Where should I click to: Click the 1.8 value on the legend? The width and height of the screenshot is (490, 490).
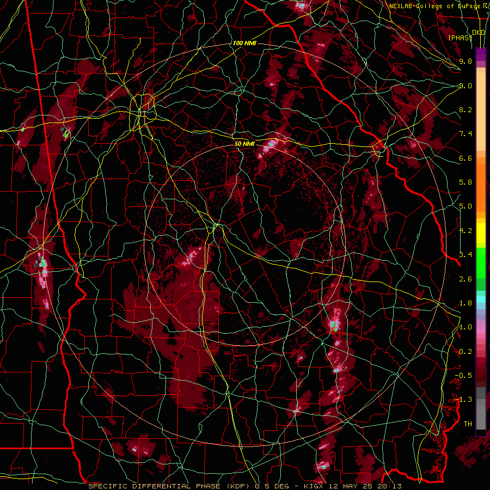click(x=465, y=303)
